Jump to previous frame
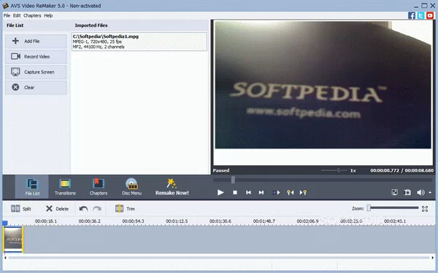The width and height of the screenshot is (438, 273). pos(248,192)
